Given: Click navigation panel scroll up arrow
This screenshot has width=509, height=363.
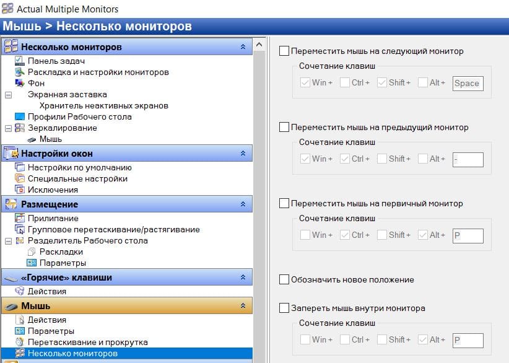Looking at the screenshot, I should (x=259, y=44).
